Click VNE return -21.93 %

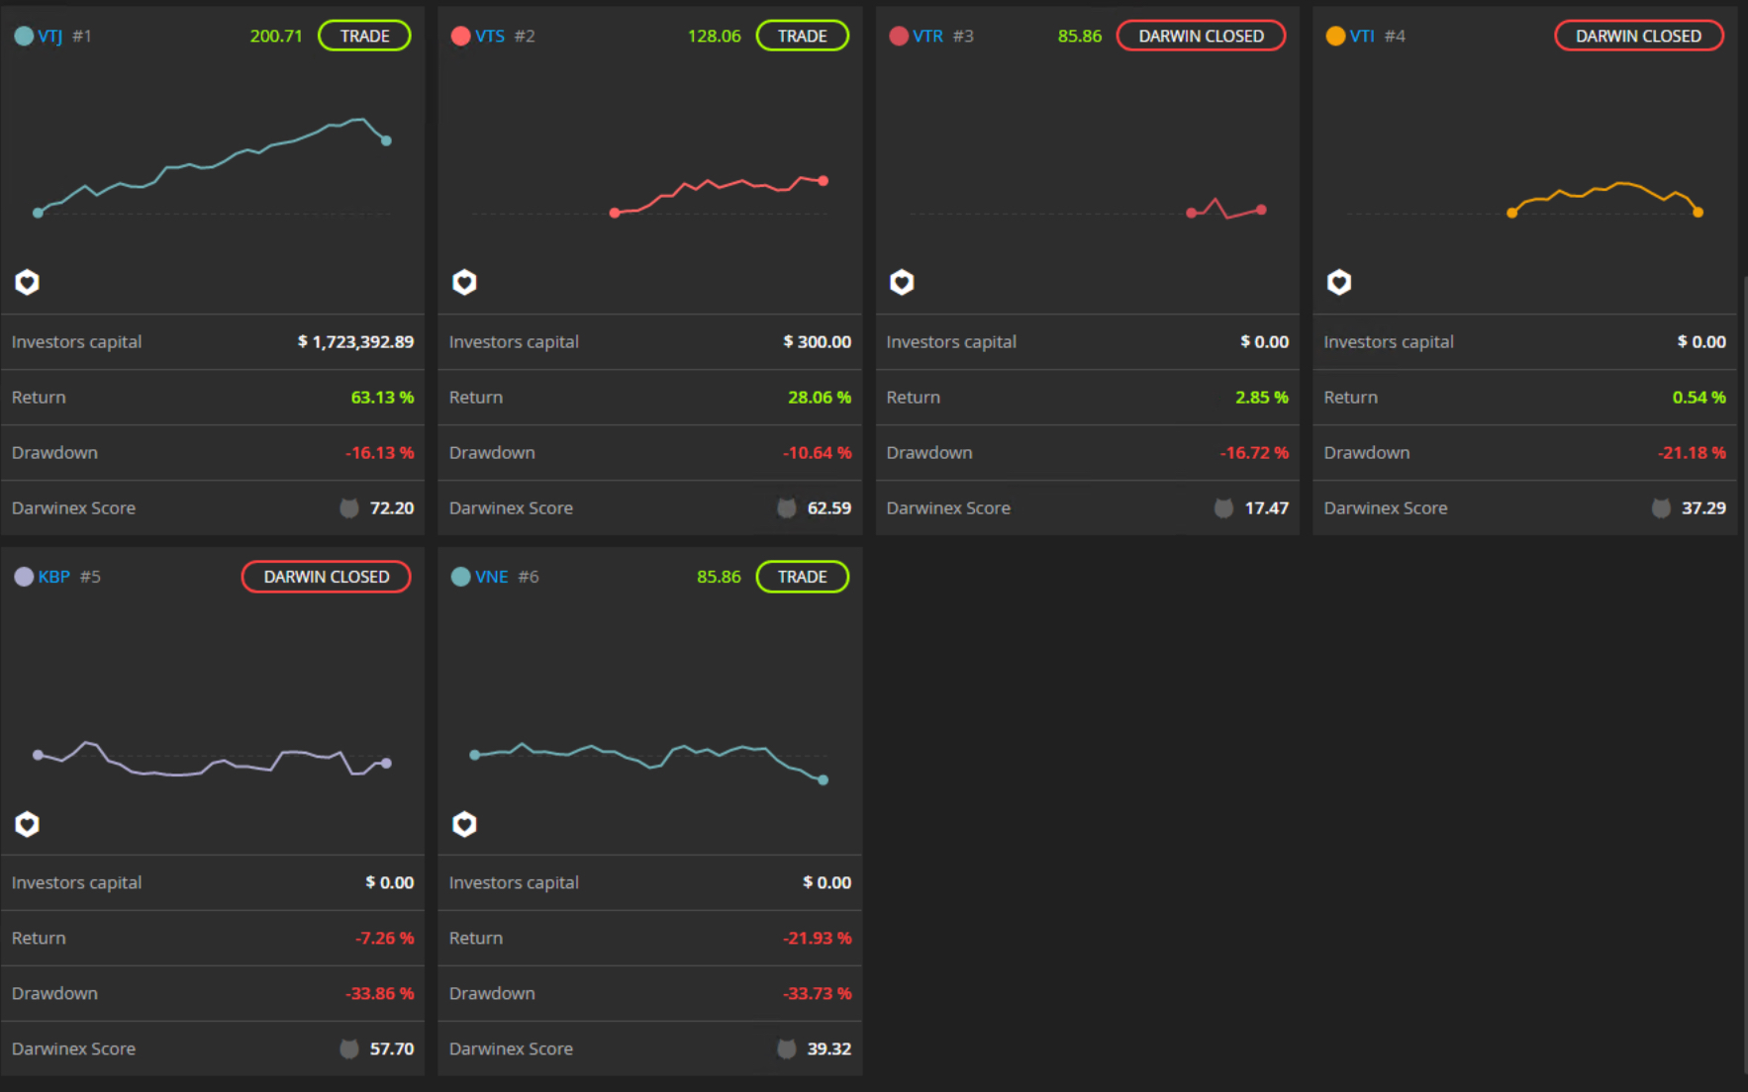[x=817, y=939]
